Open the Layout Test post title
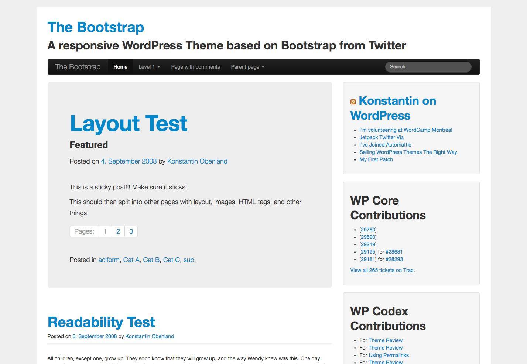 [x=129, y=123]
